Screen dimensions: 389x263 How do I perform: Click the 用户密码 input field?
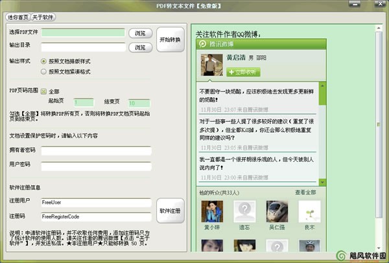96,166
